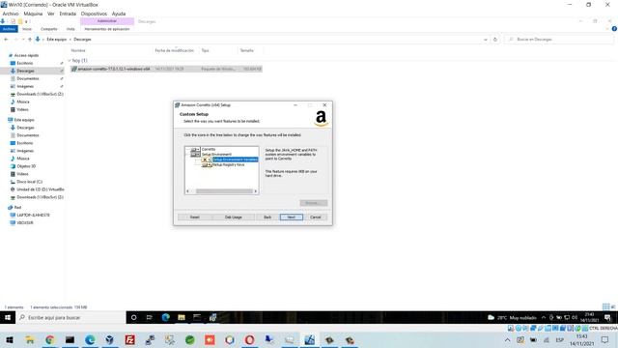Open Task View on guest taskbar
The width and height of the screenshot is (618, 348).
tap(150, 318)
